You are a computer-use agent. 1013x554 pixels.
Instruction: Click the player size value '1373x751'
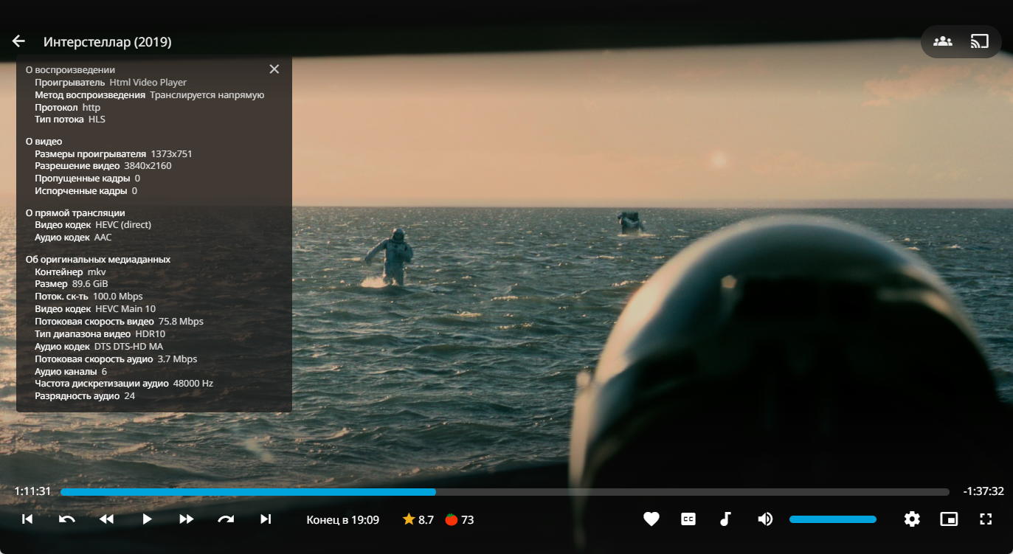(x=172, y=154)
